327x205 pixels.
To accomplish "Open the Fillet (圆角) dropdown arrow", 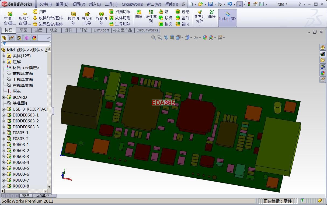I will coord(139,25).
